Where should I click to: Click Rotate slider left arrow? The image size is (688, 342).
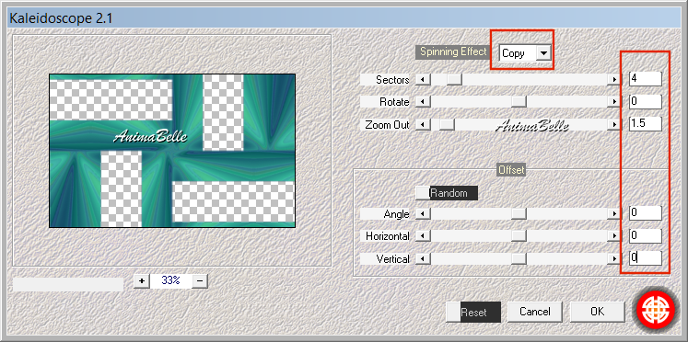click(x=423, y=102)
